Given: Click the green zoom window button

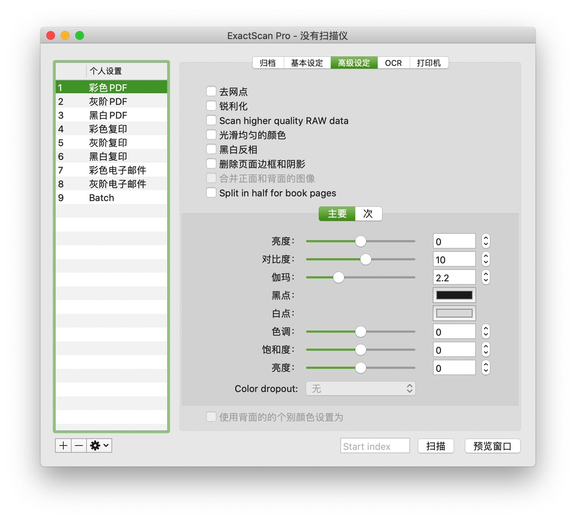Looking at the screenshot, I should click(80, 35).
